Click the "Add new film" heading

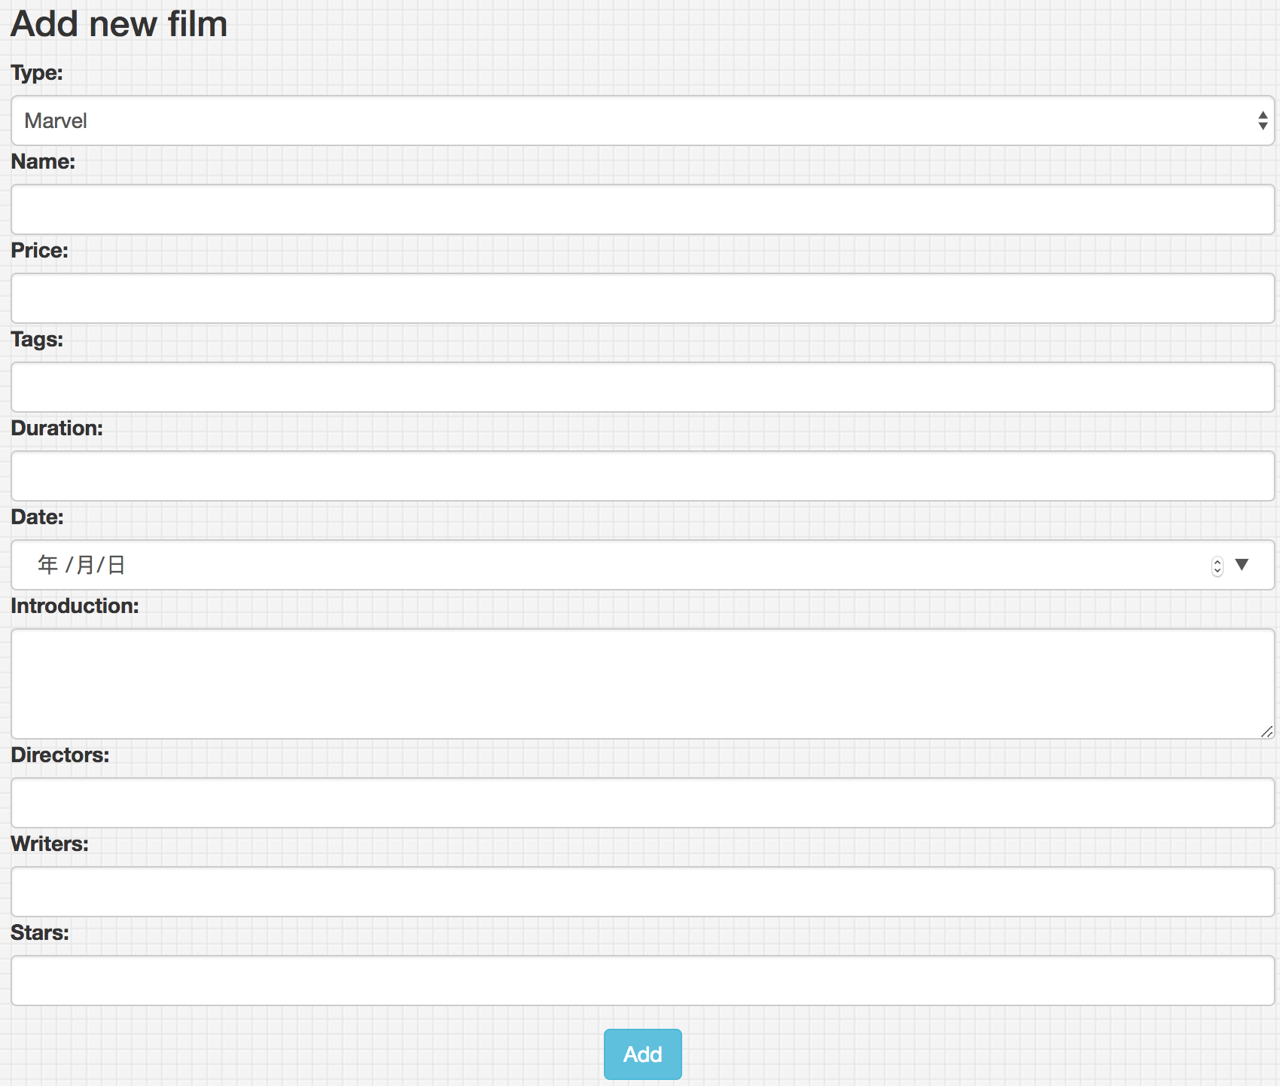[119, 24]
